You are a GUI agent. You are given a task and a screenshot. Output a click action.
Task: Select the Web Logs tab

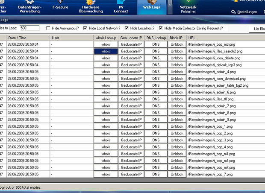[151, 6]
